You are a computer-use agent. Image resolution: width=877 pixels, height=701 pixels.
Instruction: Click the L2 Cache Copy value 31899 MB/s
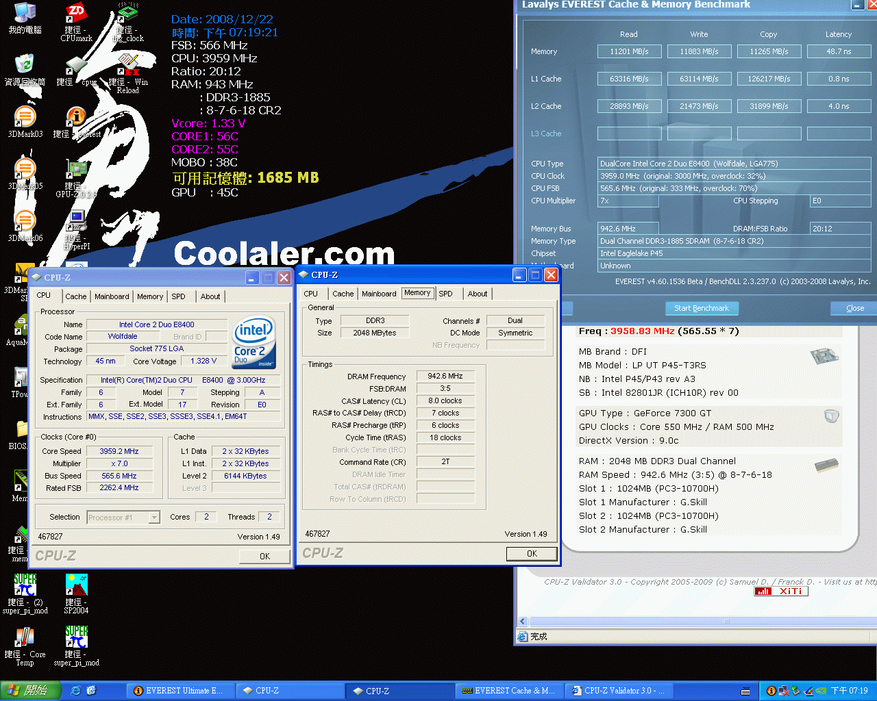click(x=769, y=106)
